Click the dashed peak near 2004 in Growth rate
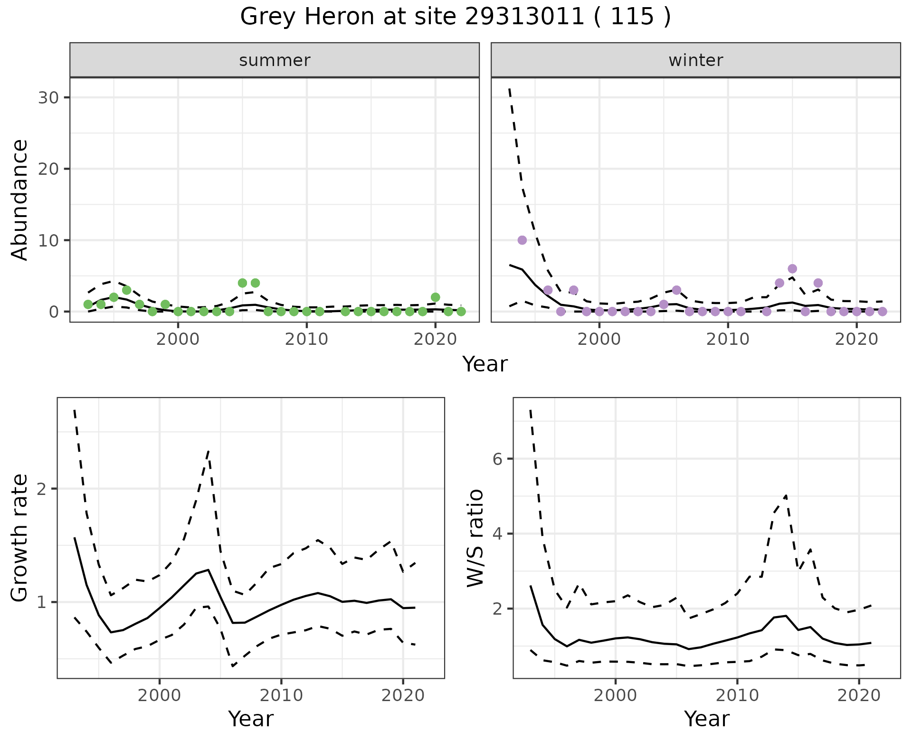 pyautogui.click(x=209, y=451)
